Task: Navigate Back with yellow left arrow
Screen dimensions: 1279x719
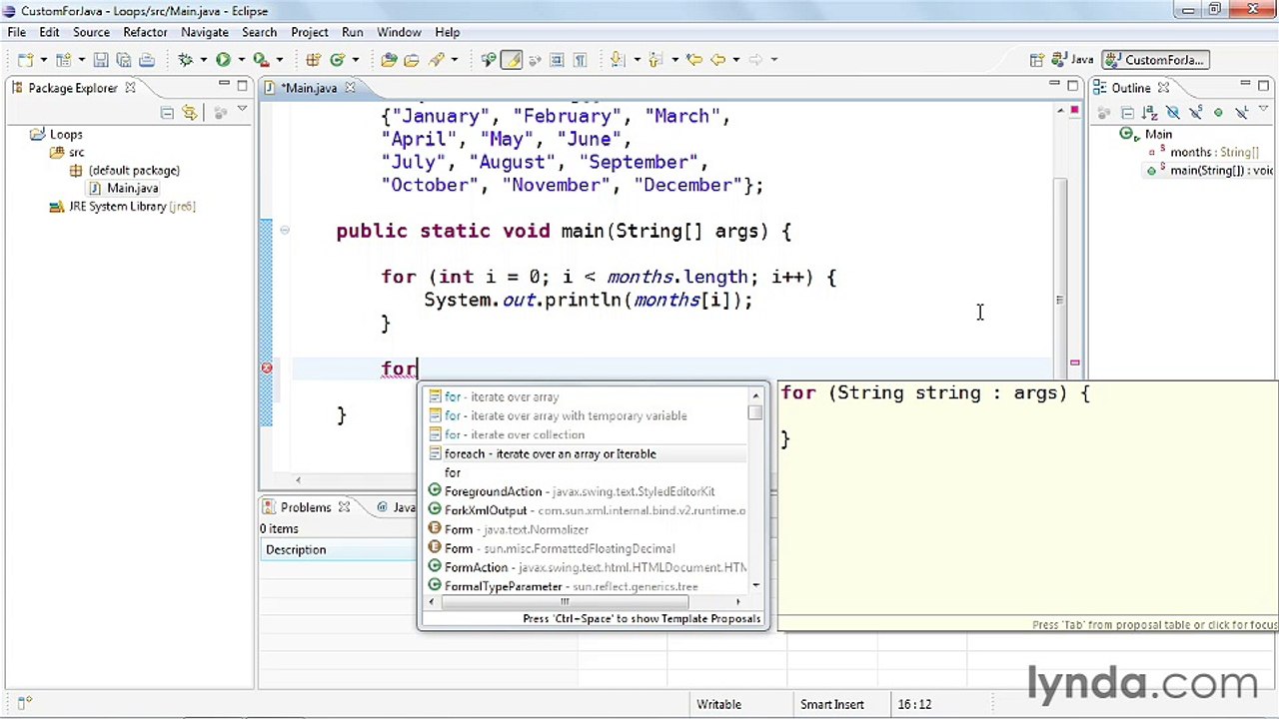Action: pos(717,60)
